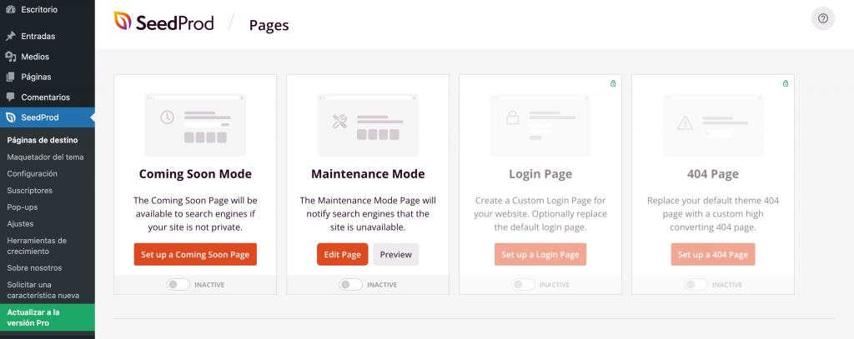Click the Coming Soon Mode preview thumbnail

click(195, 125)
